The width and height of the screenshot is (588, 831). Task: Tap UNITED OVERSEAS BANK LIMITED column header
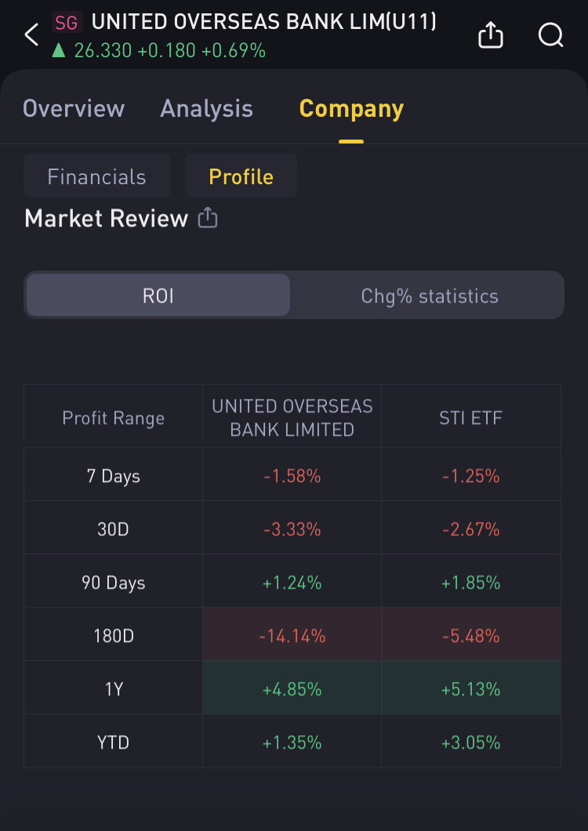292,417
